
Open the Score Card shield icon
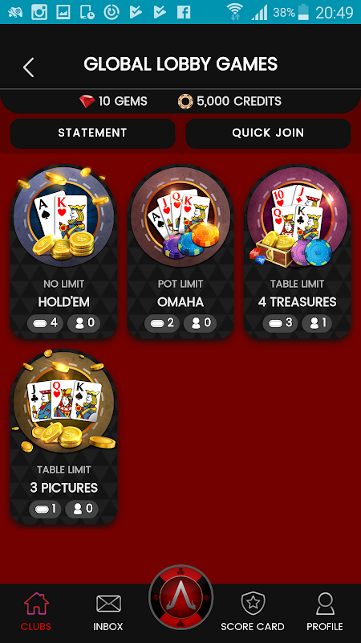253,604
